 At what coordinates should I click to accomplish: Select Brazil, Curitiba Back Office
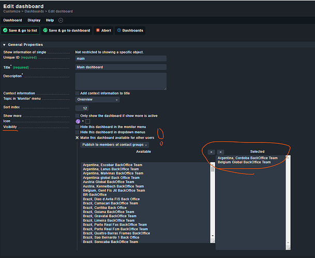[104, 208]
